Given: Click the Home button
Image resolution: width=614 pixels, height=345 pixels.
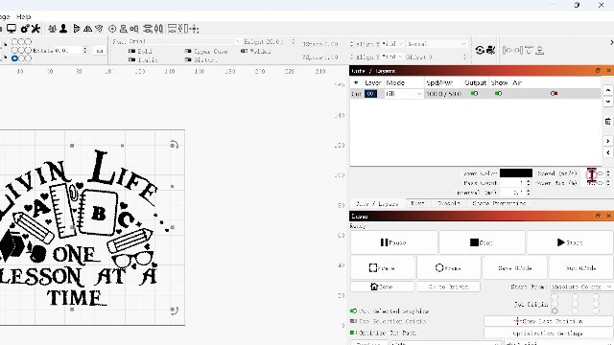Looking at the screenshot, I should [x=382, y=287].
